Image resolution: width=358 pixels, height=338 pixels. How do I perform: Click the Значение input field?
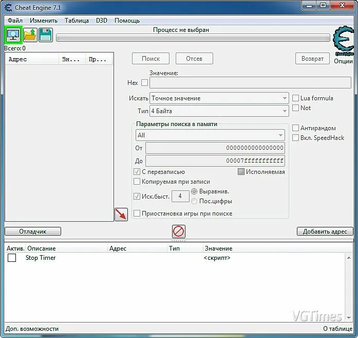coord(250,82)
